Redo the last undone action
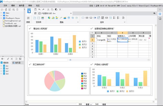Viewport: 163px width, 106px height. click(43, 9)
